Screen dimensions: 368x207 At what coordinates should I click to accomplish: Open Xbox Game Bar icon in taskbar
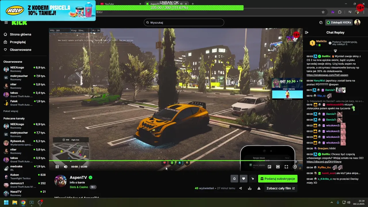point(32,202)
